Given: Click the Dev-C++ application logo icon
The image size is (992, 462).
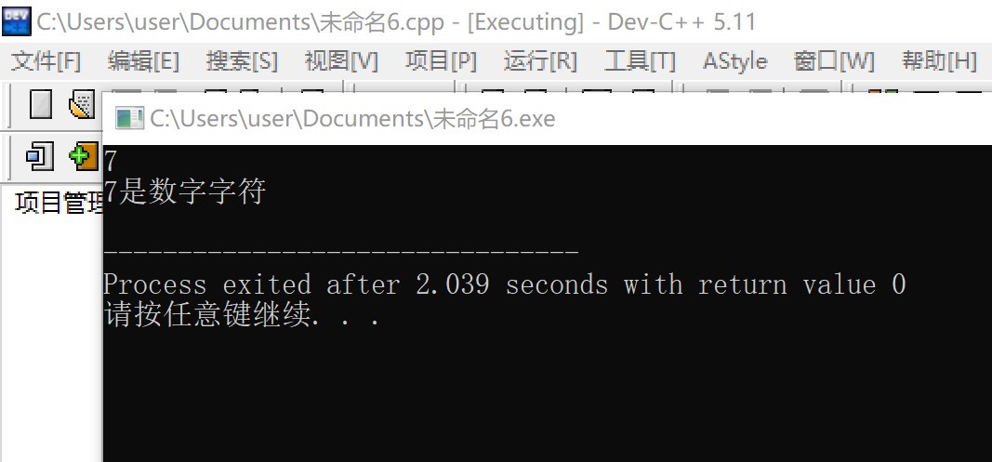Looking at the screenshot, I should (x=16, y=20).
